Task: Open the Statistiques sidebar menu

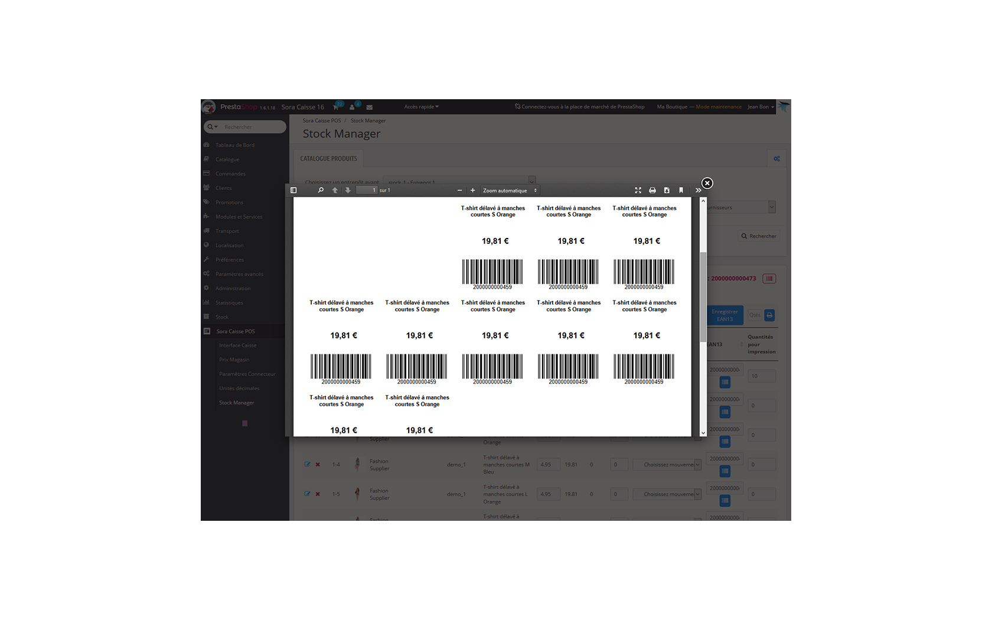Action: (x=229, y=302)
